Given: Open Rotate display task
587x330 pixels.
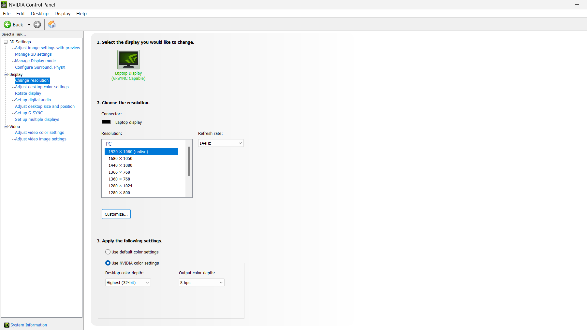Looking at the screenshot, I should point(28,93).
